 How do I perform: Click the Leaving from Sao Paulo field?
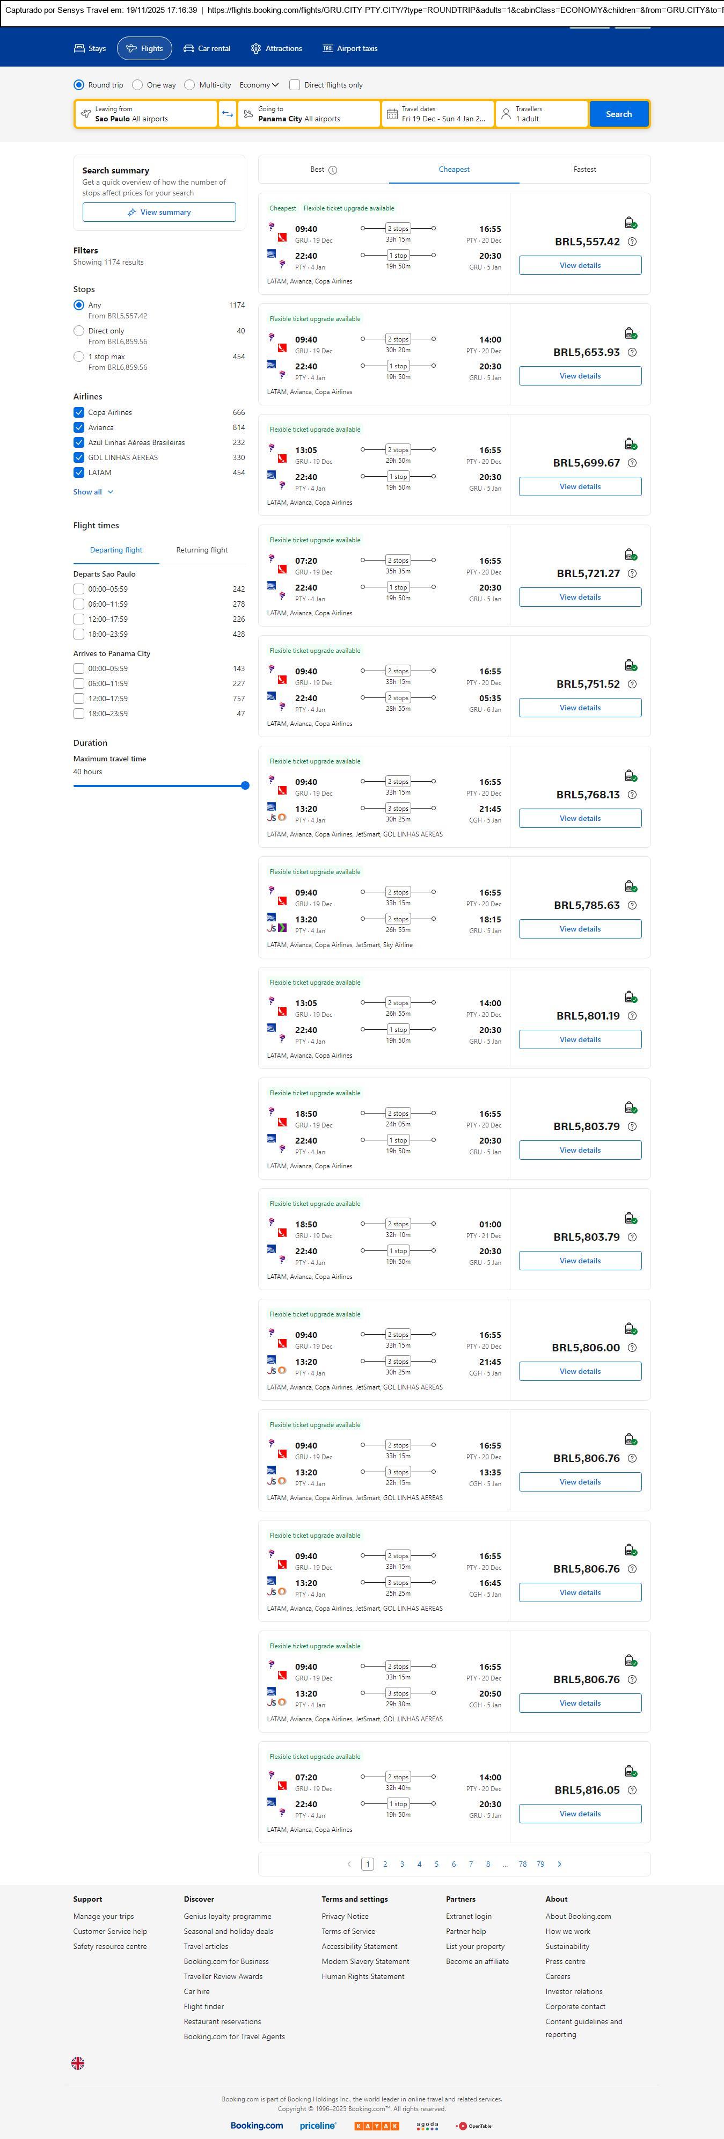click(x=146, y=114)
